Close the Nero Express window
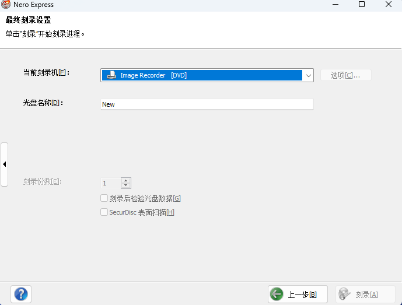 point(389,5)
